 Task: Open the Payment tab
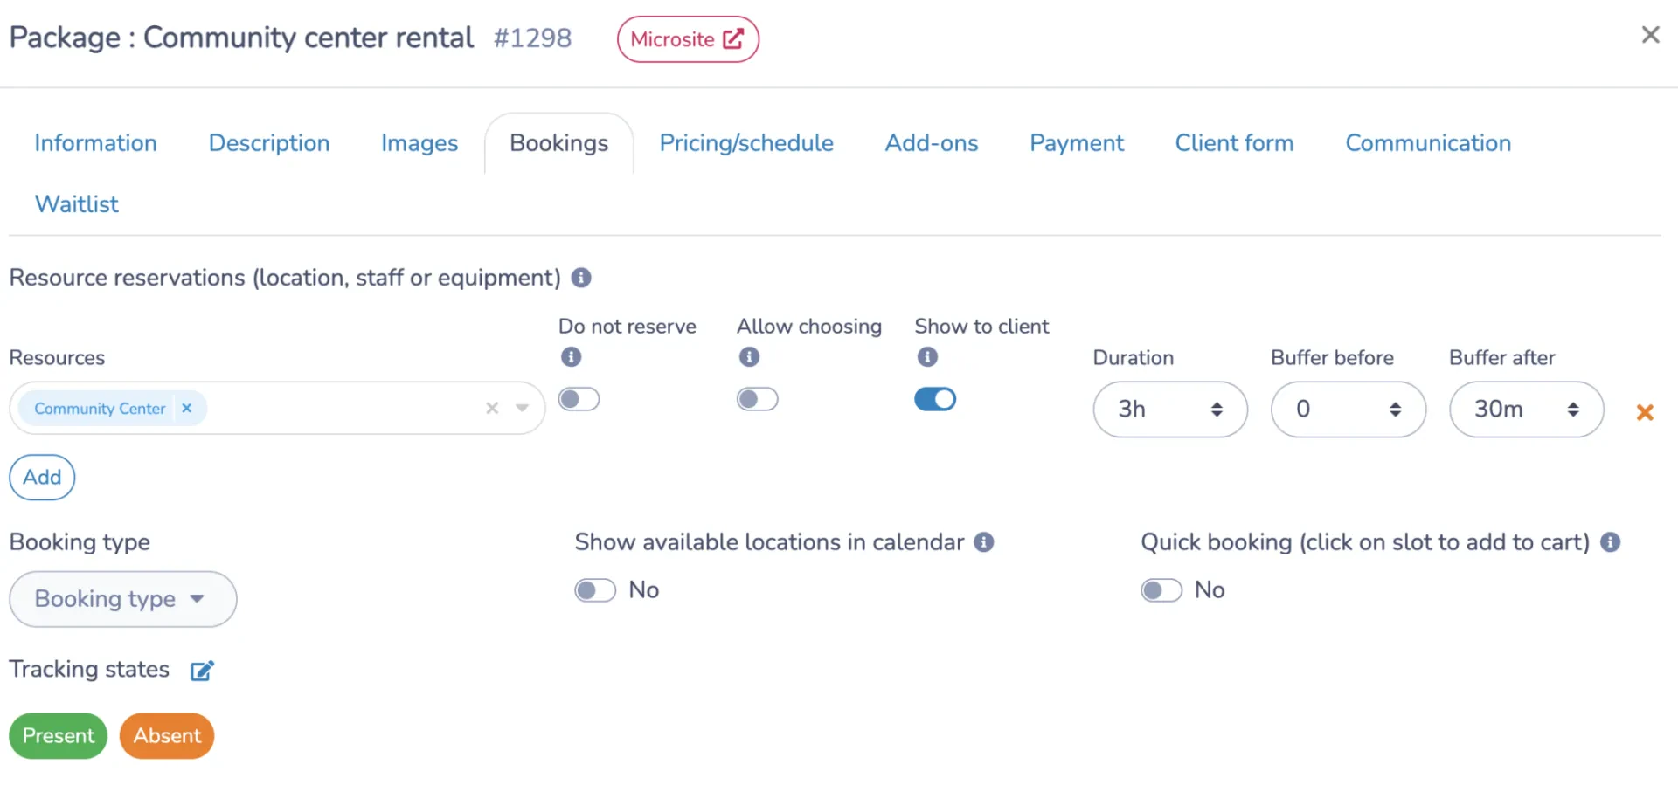[x=1077, y=143]
